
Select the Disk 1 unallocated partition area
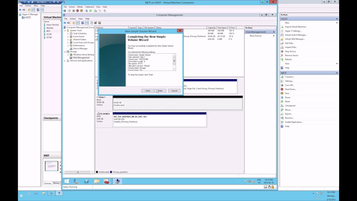tap(178, 104)
